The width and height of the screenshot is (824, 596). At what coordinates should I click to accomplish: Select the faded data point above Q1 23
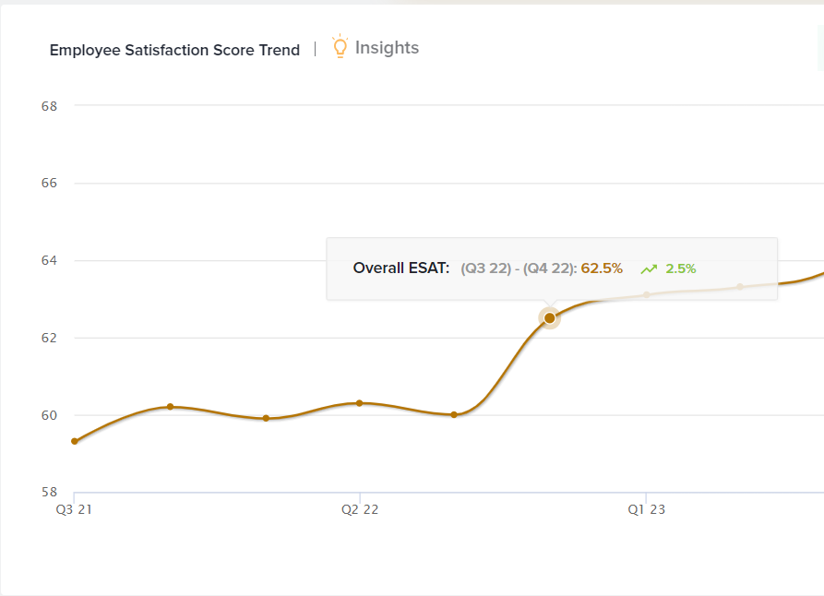pyautogui.click(x=646, y=294)
